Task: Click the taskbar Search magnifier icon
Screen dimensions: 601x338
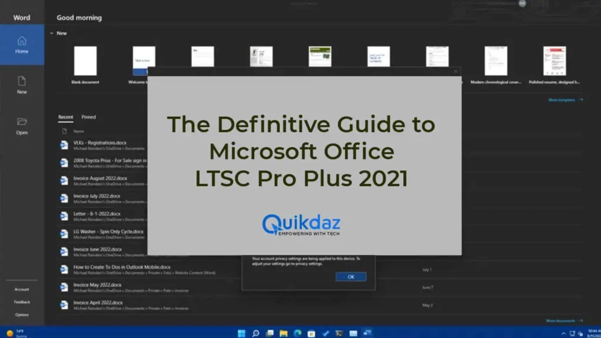Action: pos(256,333)
